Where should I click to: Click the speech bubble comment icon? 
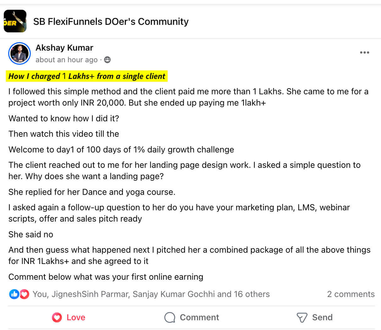(170, 317)
